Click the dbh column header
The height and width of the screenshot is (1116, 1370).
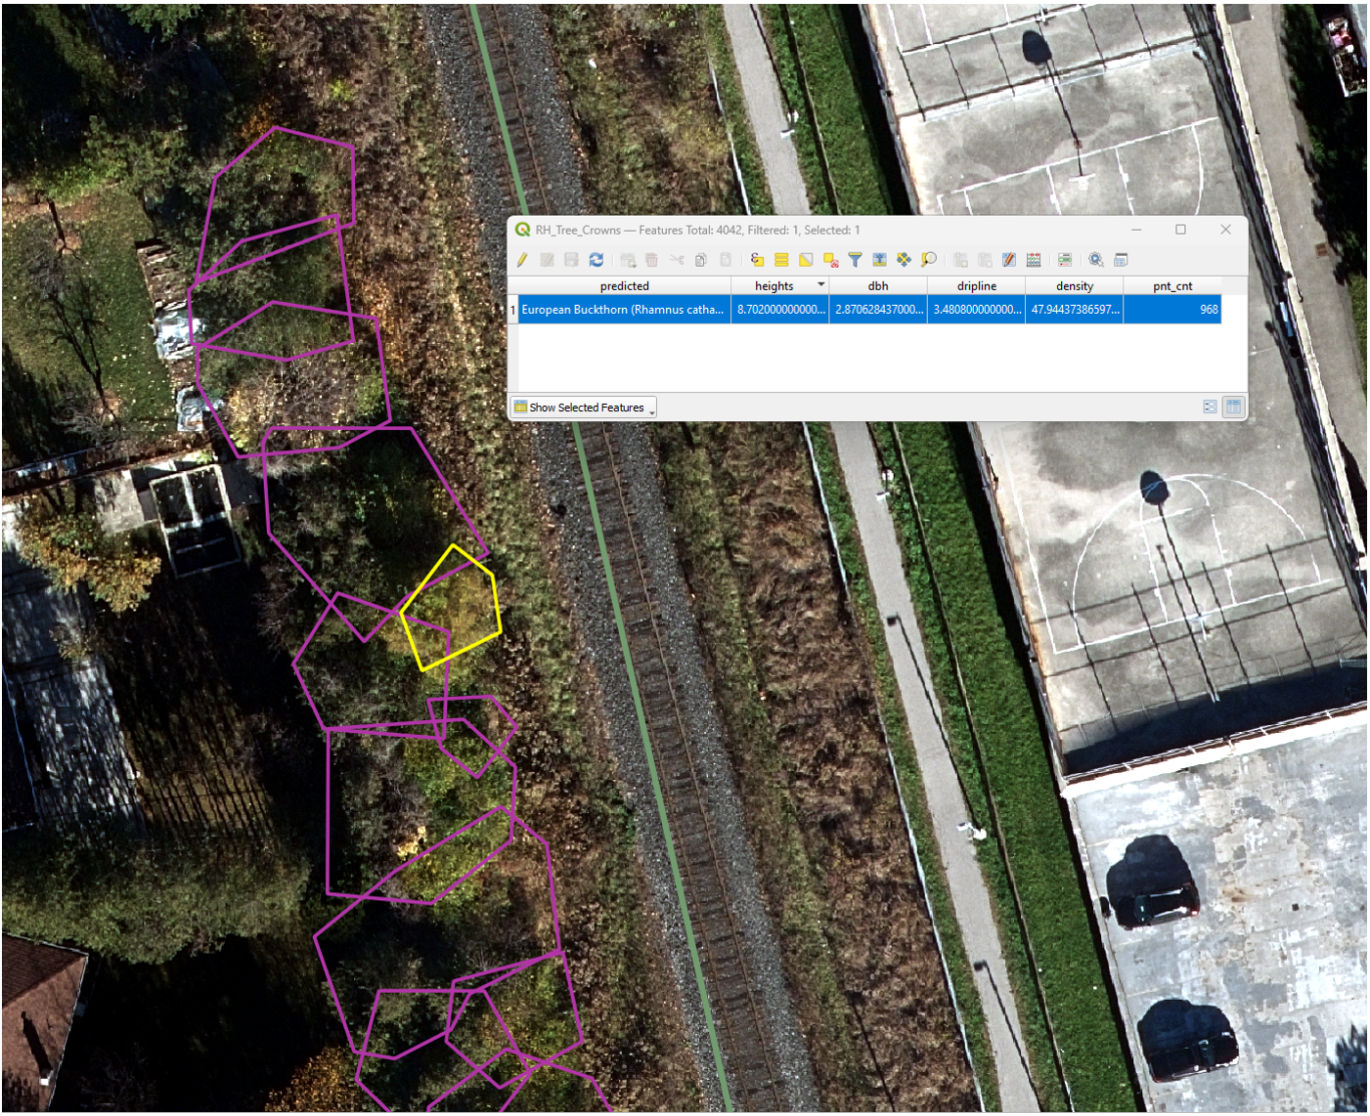(876, 285)
